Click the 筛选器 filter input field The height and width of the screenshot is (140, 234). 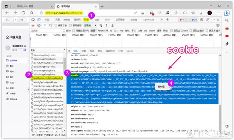click(x=46, y=31)
